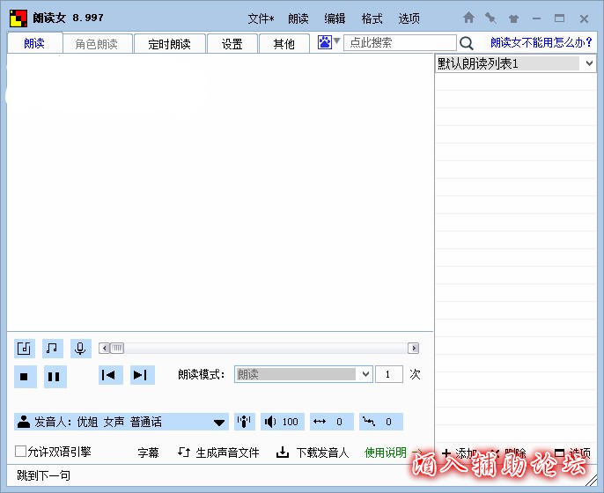Screen dimensions: 604x493
Task: Skip to the next sentence
Action: click(141, 375)
